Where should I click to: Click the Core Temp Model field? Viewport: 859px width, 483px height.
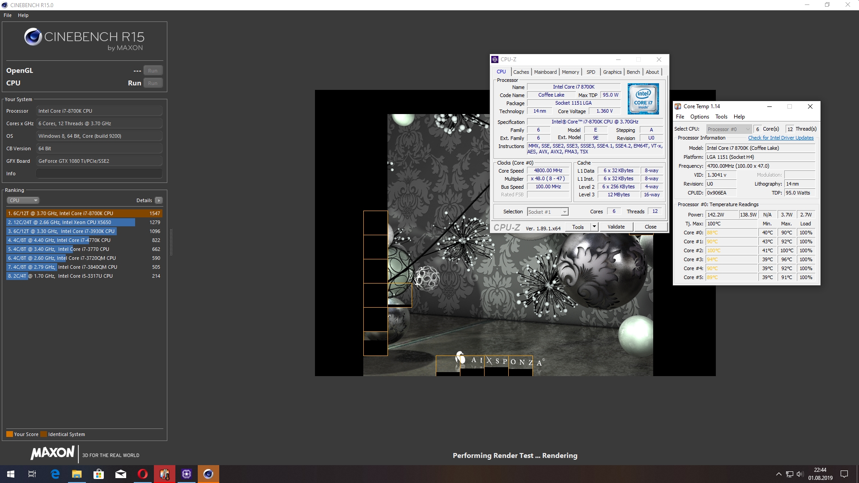[x=760, y=148]
